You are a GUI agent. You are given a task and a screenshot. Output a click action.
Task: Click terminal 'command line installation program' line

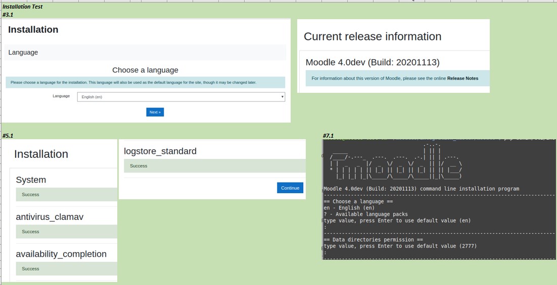click(x=422, y=189)
